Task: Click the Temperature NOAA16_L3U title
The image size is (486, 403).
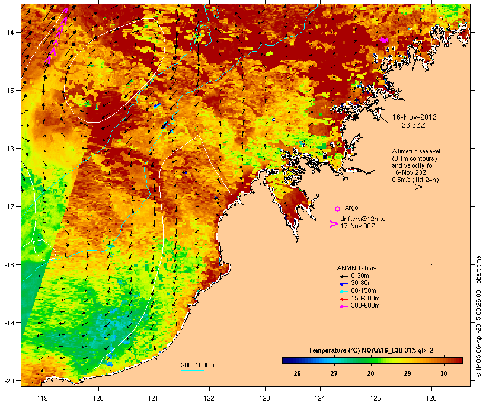Action: click(x=371, y=351)
